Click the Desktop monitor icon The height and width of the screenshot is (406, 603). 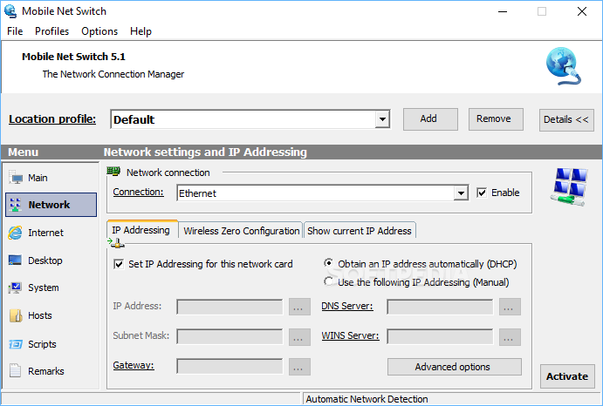point(15,260)
